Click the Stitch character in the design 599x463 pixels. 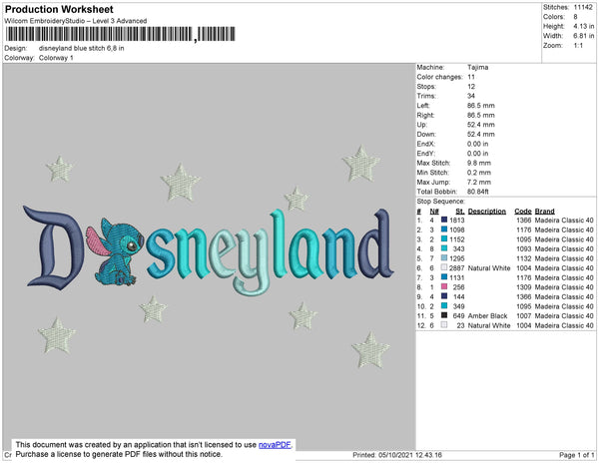pyautogui.click(x=116, y=251)
